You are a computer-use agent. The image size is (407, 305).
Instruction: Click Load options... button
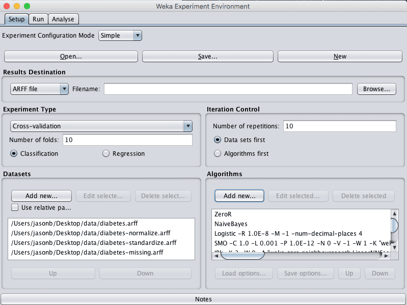point(243,273)
